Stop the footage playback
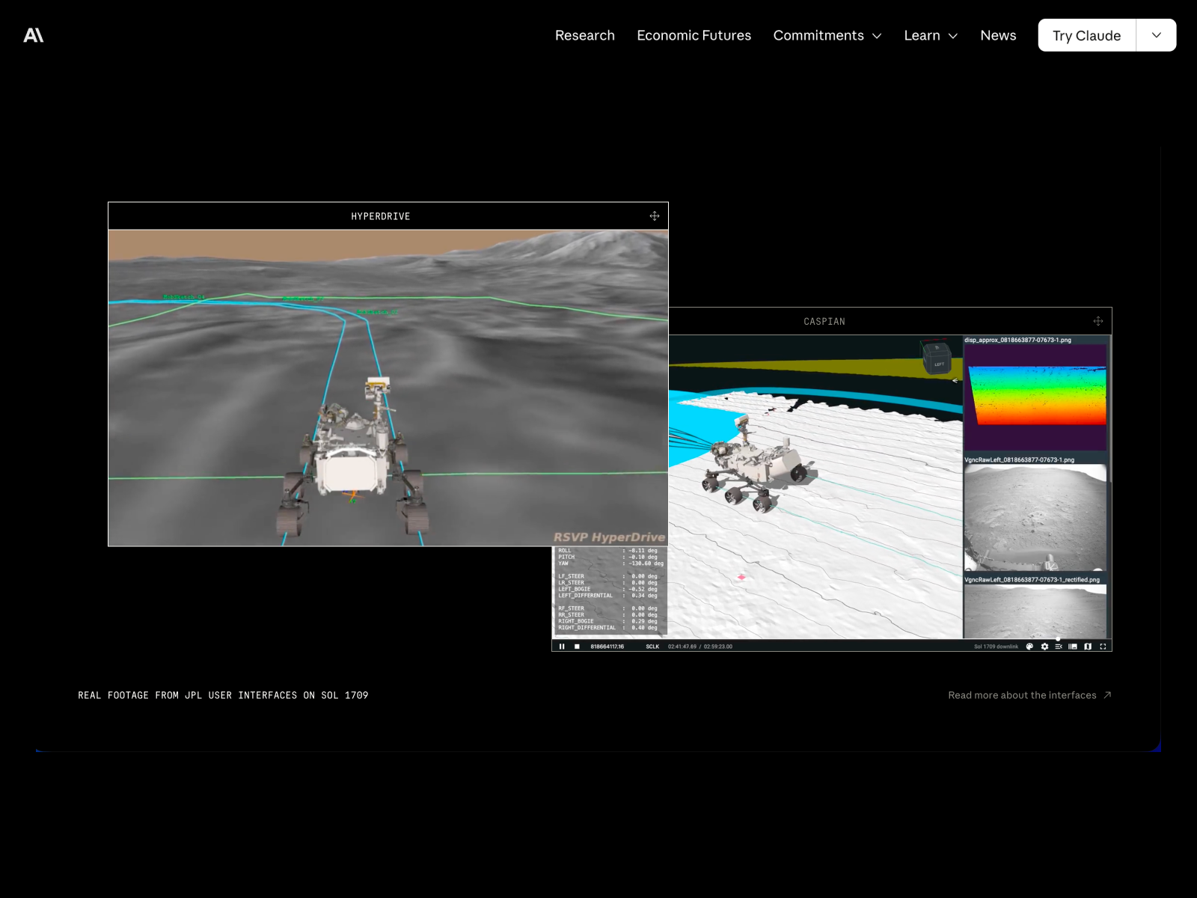This screenshot has width=1197, height=898. coord(575,647)
